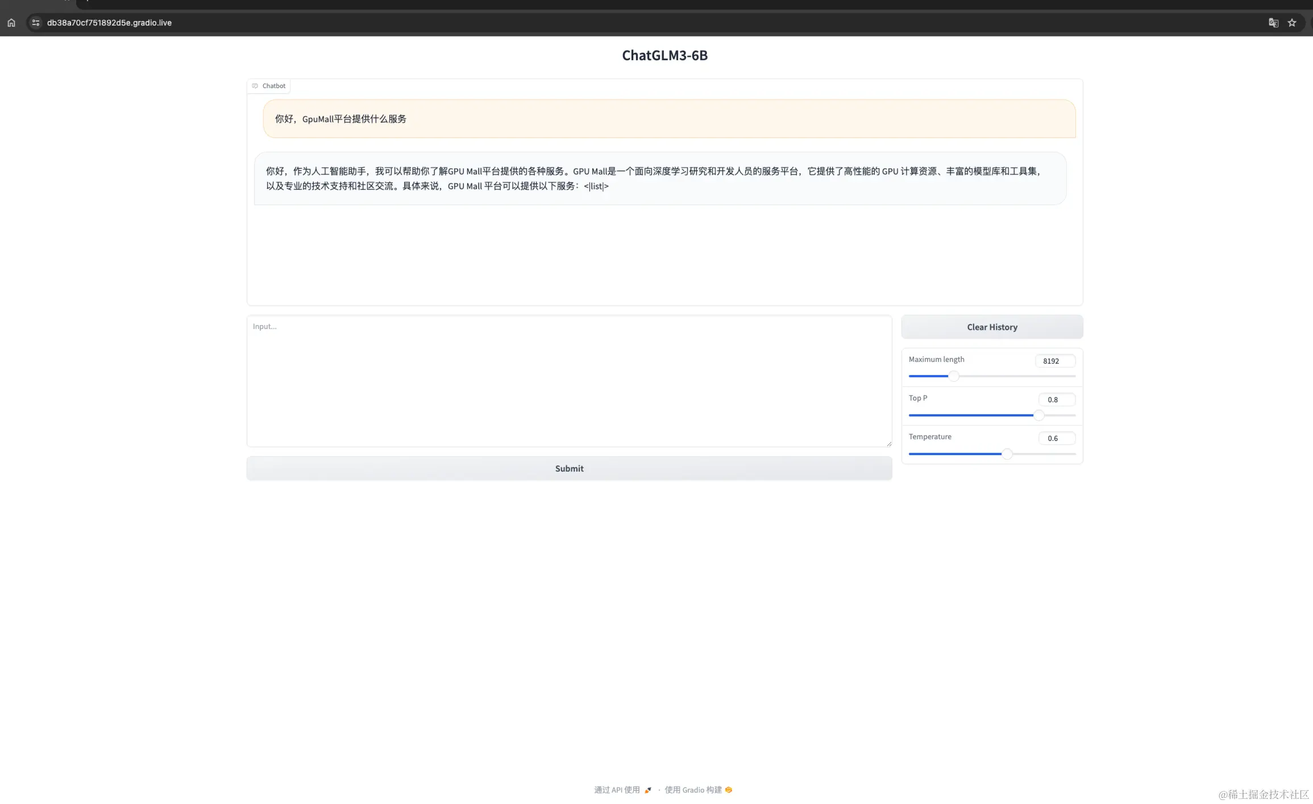Click the textarea resize handle corner
The height and width of the screenshot is (804, 1313).
coord(889,444)
